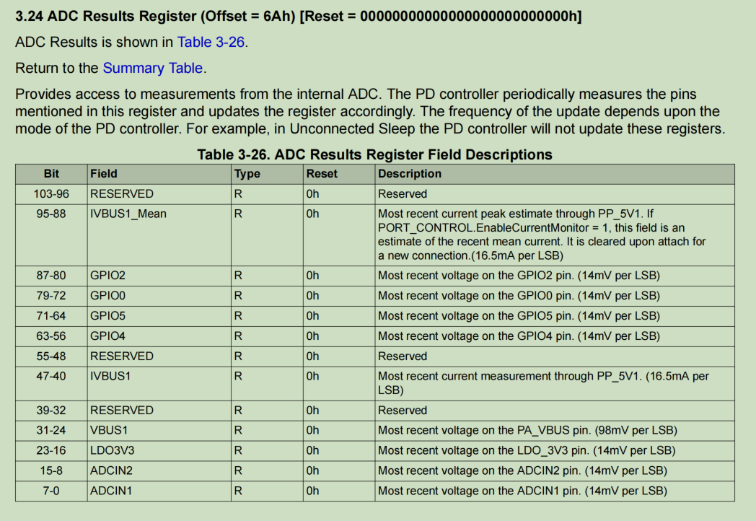Click the ADCIN2 field cell
The width and height of the screenshot is (756, 521).
click(159, 471)
